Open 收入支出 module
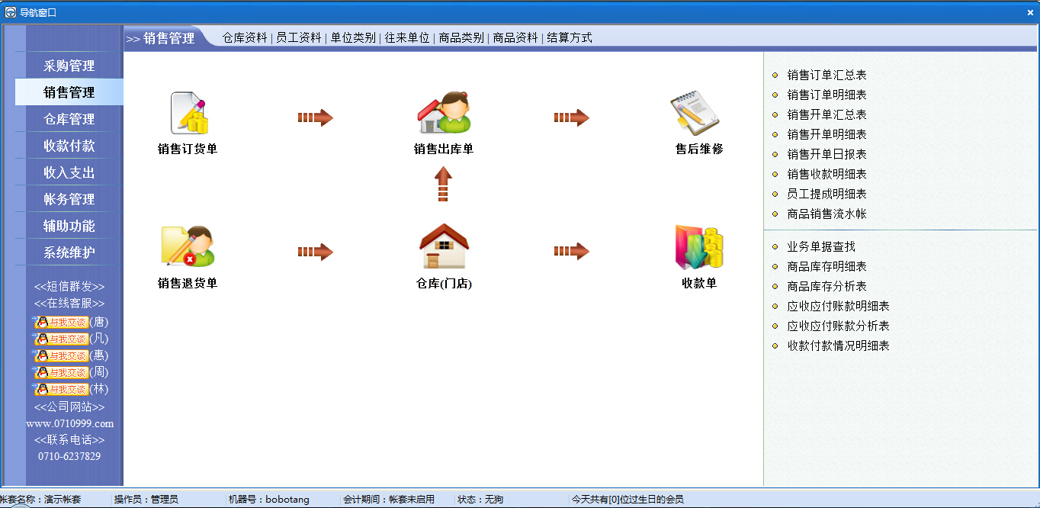Screen dimensions: 1040x508 click(69, 172)
